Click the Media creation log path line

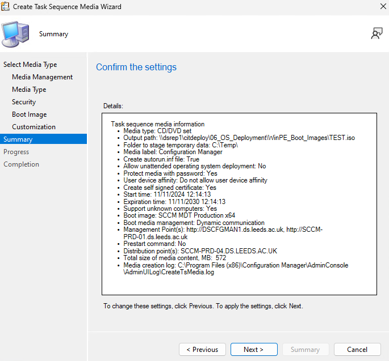point(236,265)
